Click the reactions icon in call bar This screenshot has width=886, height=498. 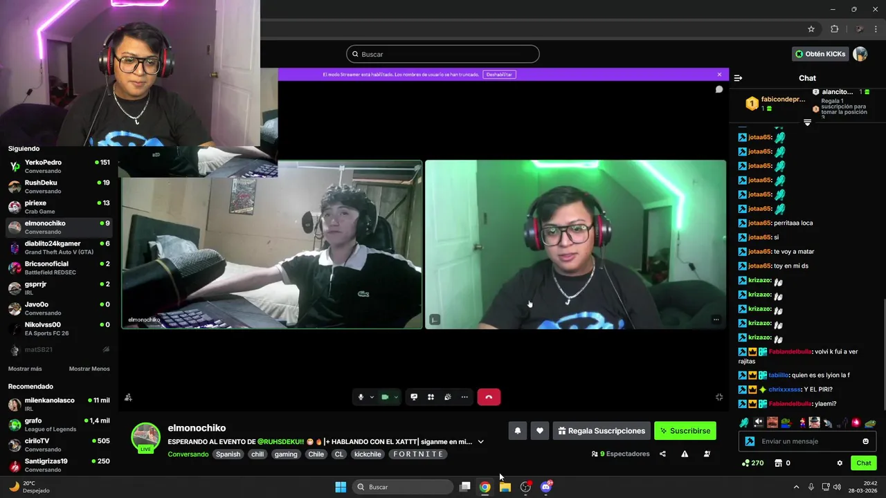447,397
